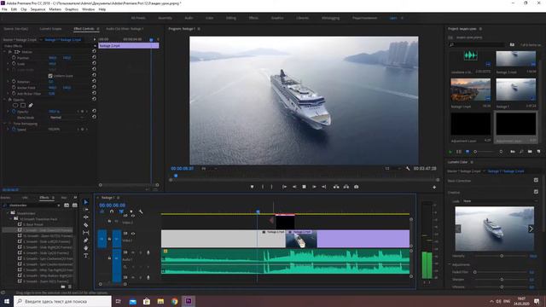Toggle Uniform Scale checkbox
The width and height of the screenshot is (546, 307).
[50, 76]
